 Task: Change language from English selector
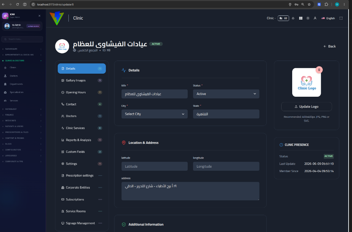328,18
